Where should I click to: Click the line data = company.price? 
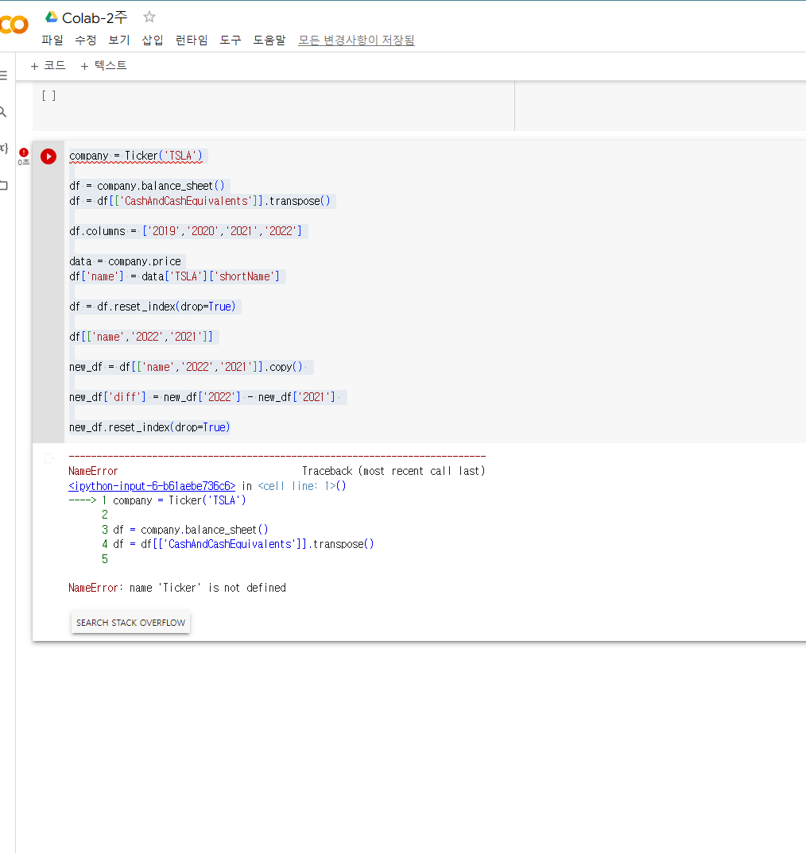click(x=126, y=261)
